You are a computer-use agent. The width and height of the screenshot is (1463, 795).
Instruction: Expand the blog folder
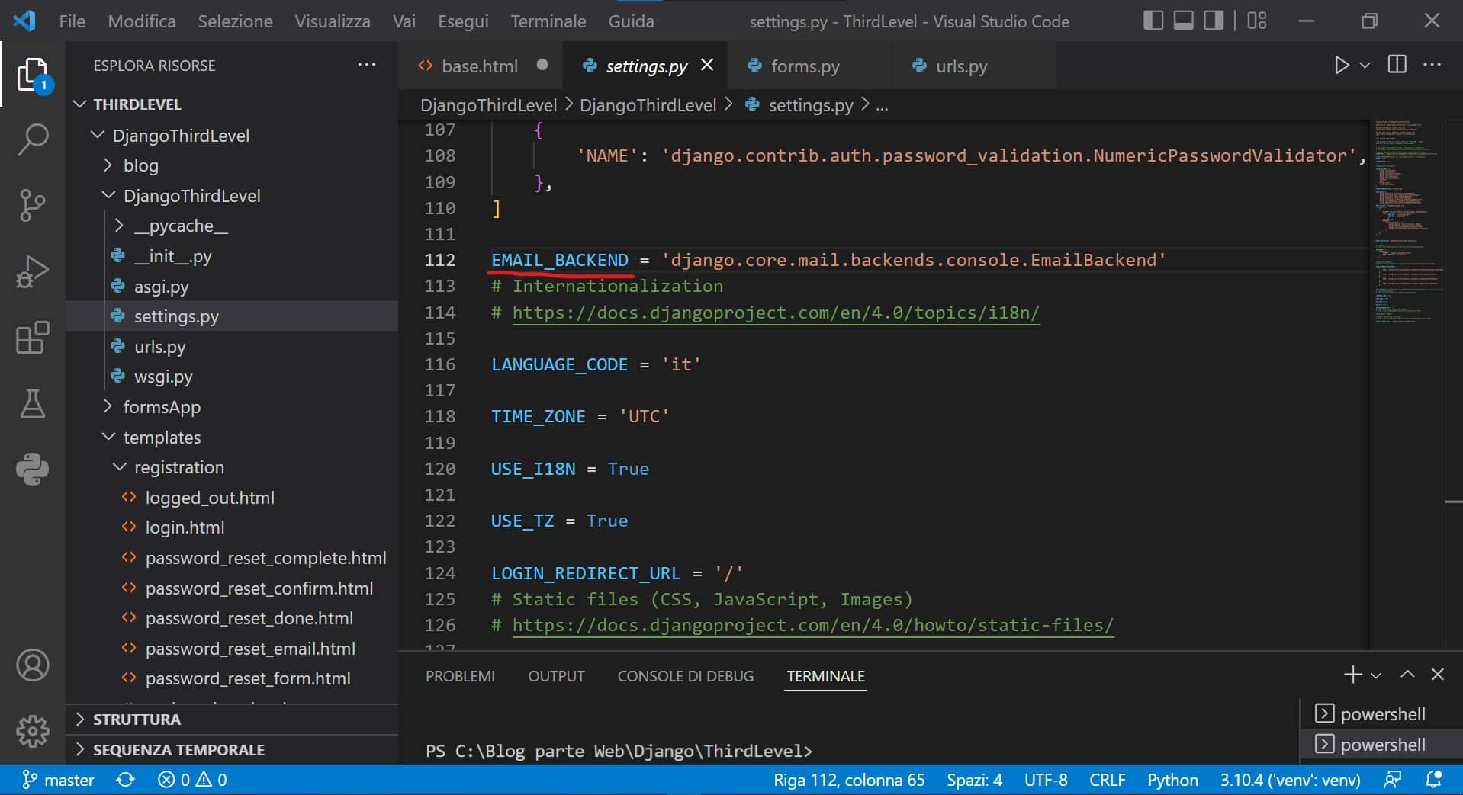[108, 165]
